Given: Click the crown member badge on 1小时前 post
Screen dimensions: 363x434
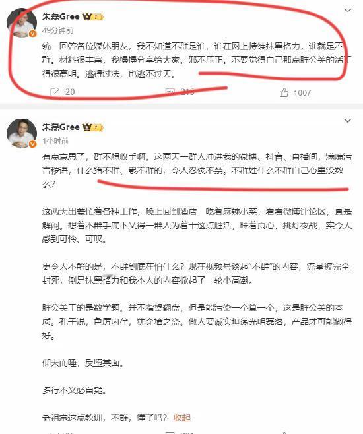Looking at the screenshot, I should 93,127.
